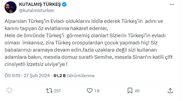
Task: Click the 49 bookmarks count
Action: [x=137, y=91]
